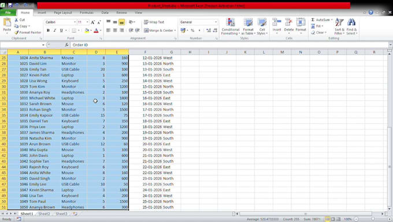Toggle Middle Align
The height and width of the screenshot is (222, 393).
point(115,22)
